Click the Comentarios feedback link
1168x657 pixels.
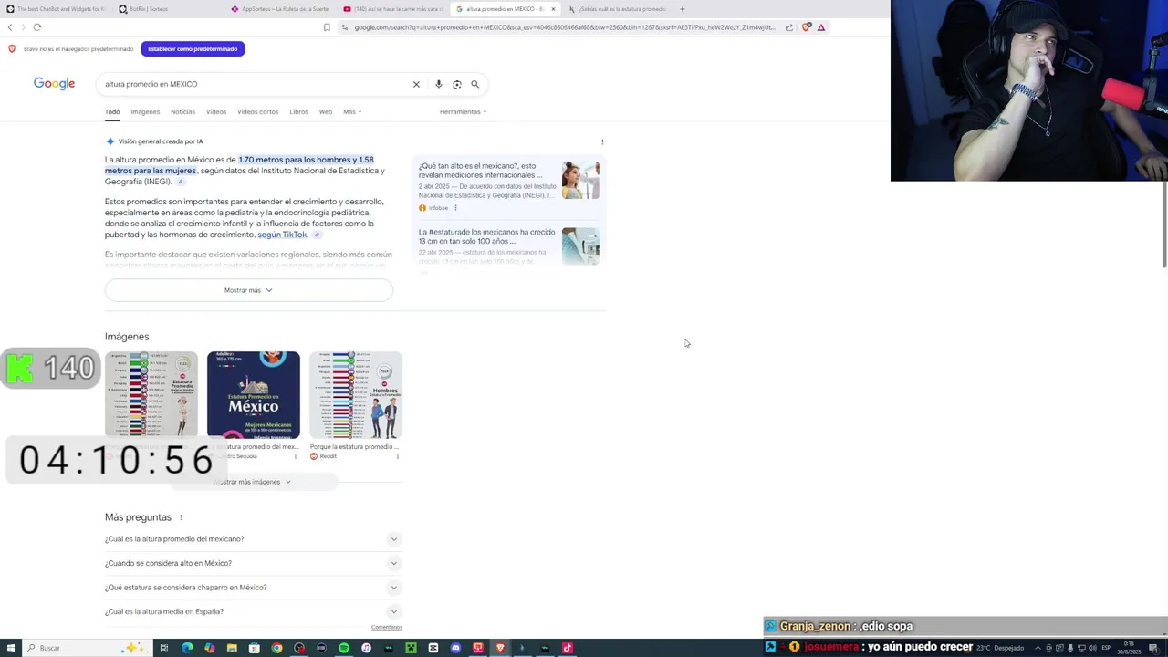click(387, 627)
